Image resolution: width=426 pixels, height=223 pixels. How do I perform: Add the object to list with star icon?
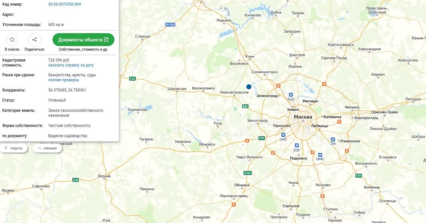[x=12, y=40]
